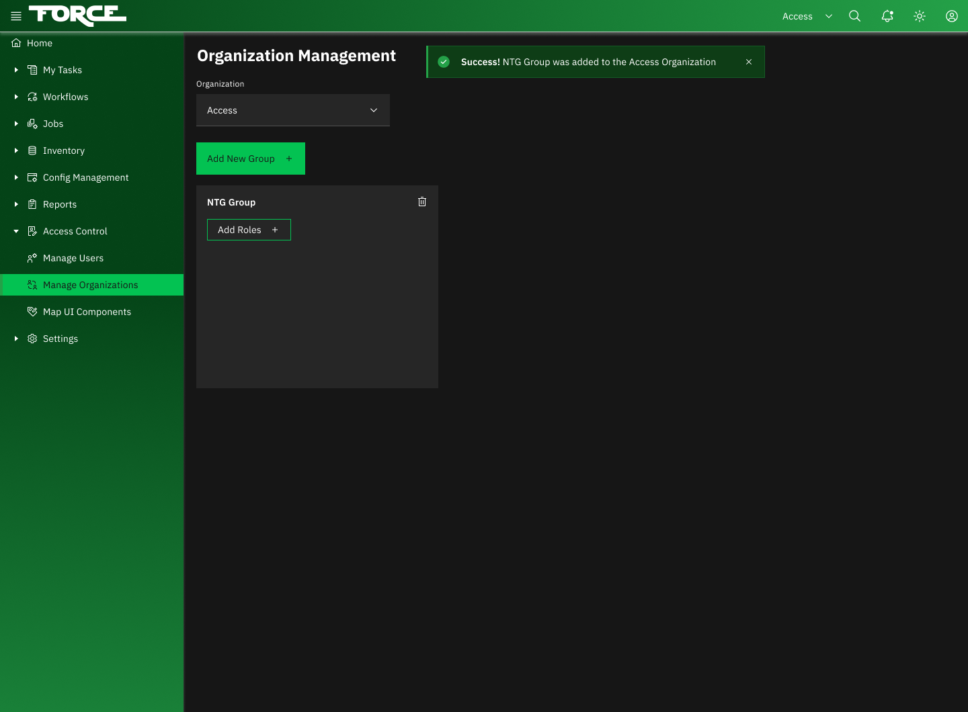Expand the My Tasks menu arrow
Viewport: 968px width, 712px height.
(16, 70)
